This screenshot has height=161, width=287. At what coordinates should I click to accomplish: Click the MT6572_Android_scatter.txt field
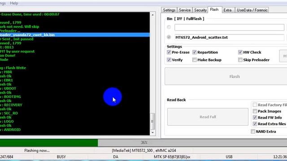point(229,38)
